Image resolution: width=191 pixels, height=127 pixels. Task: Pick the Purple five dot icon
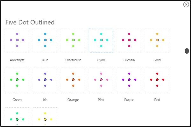coord(129,80)
